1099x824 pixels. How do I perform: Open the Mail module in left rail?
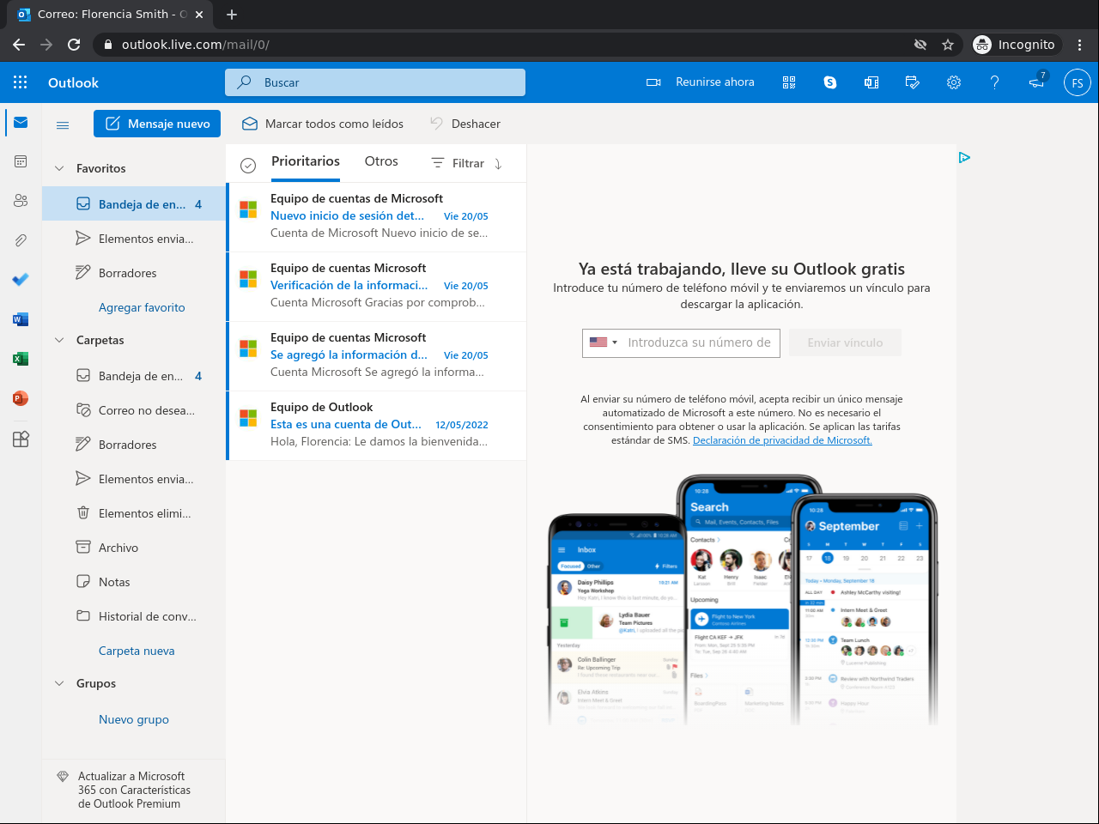(21, 123)
